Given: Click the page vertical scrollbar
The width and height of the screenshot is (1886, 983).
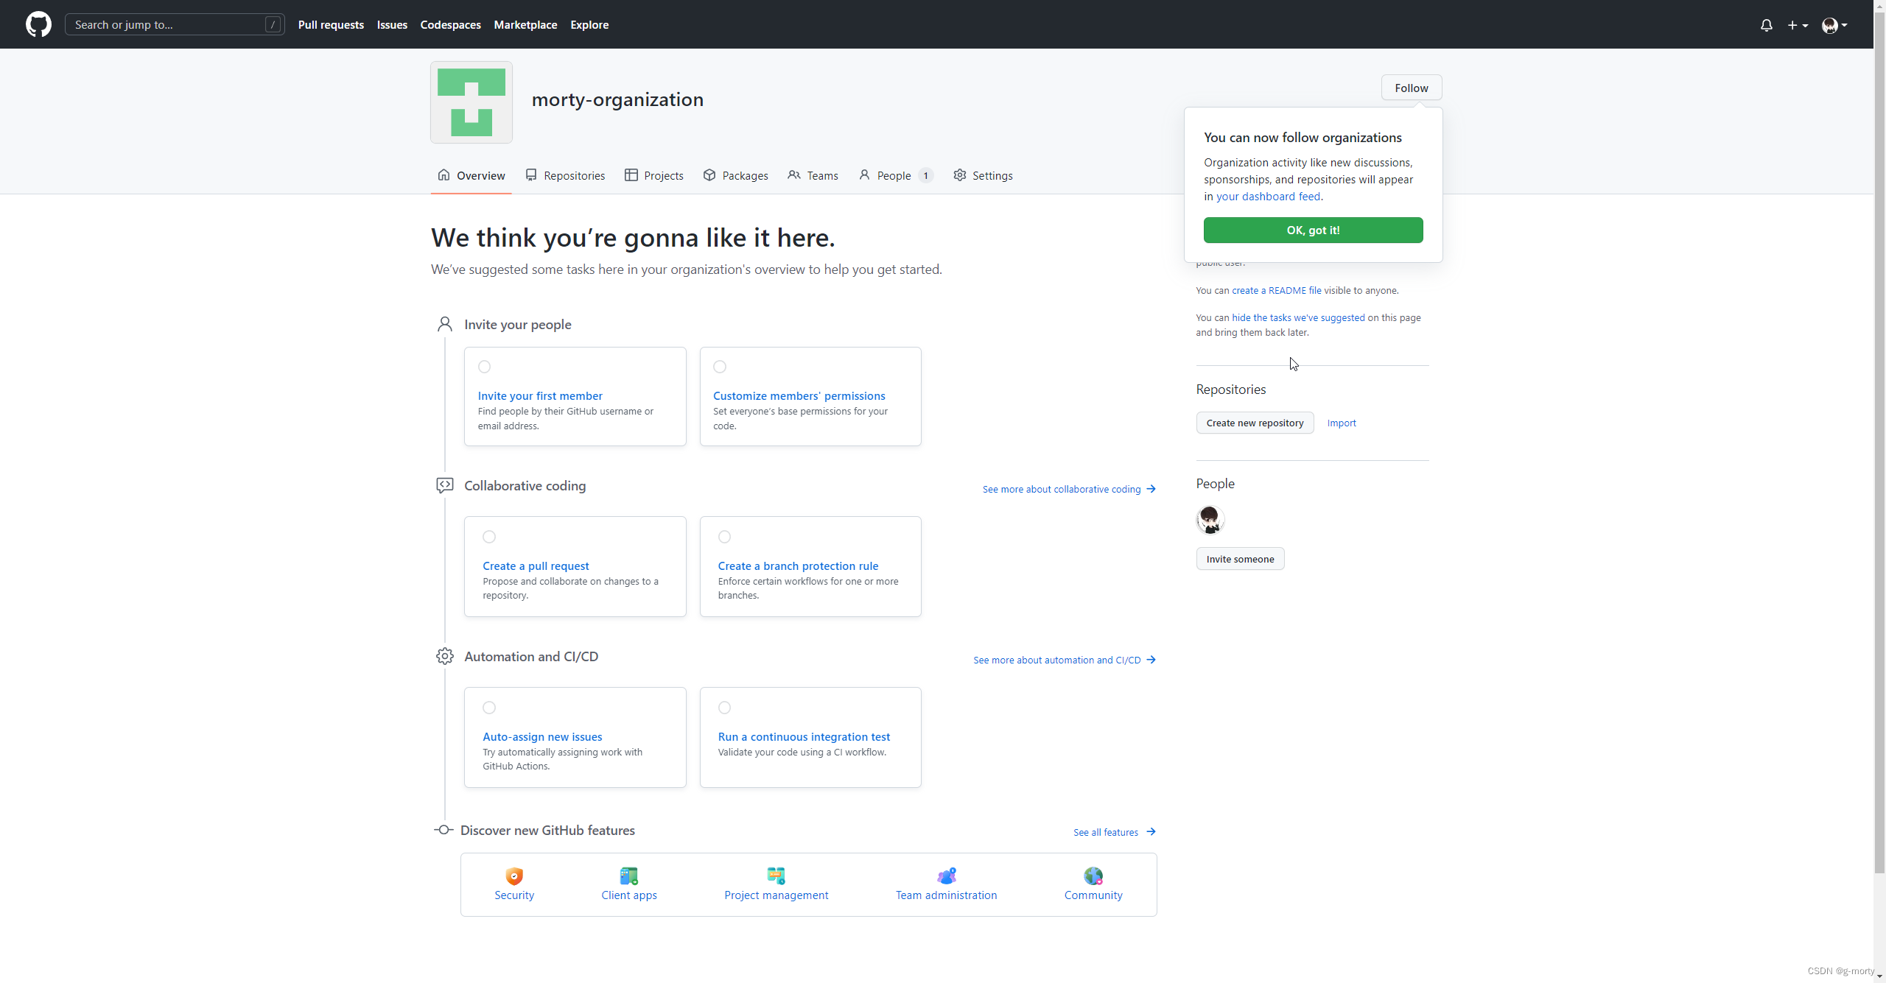Looking at the screenshot, I should click(1879, 442).
